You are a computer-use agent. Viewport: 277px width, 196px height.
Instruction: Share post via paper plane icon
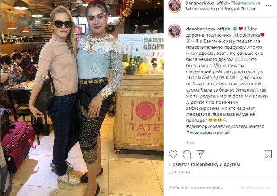pyautogui.click(x=201, y=154)
